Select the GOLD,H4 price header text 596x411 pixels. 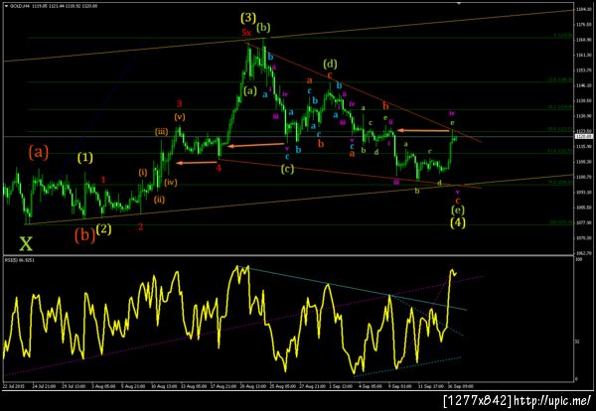click(x=54, y=6)
